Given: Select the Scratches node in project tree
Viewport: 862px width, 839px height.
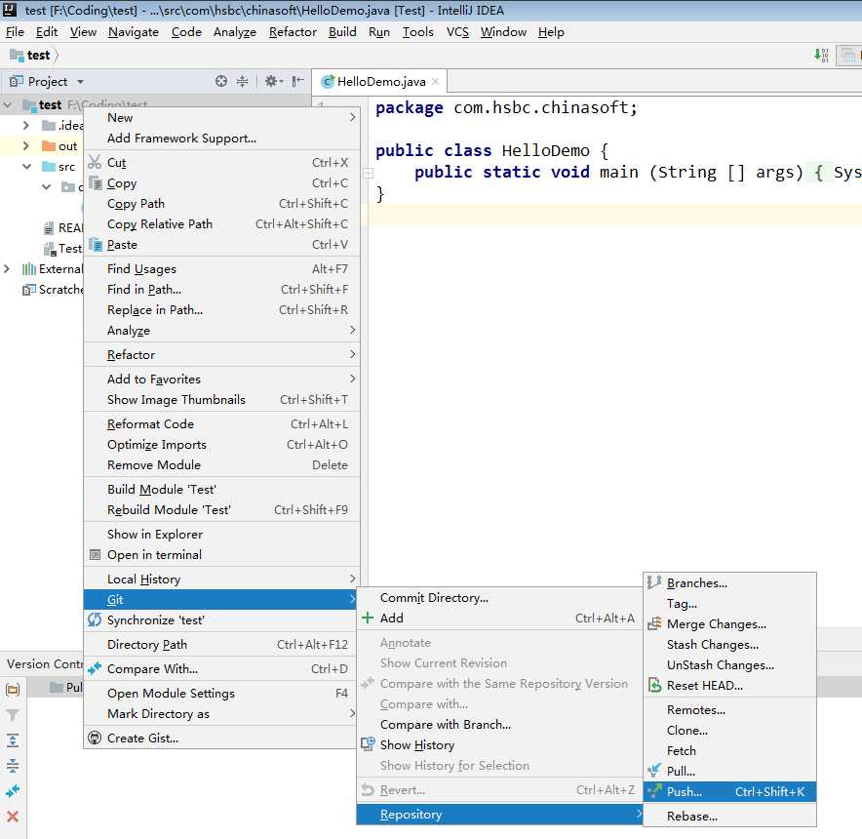Looking at the screenshot, I should [53, 289].
